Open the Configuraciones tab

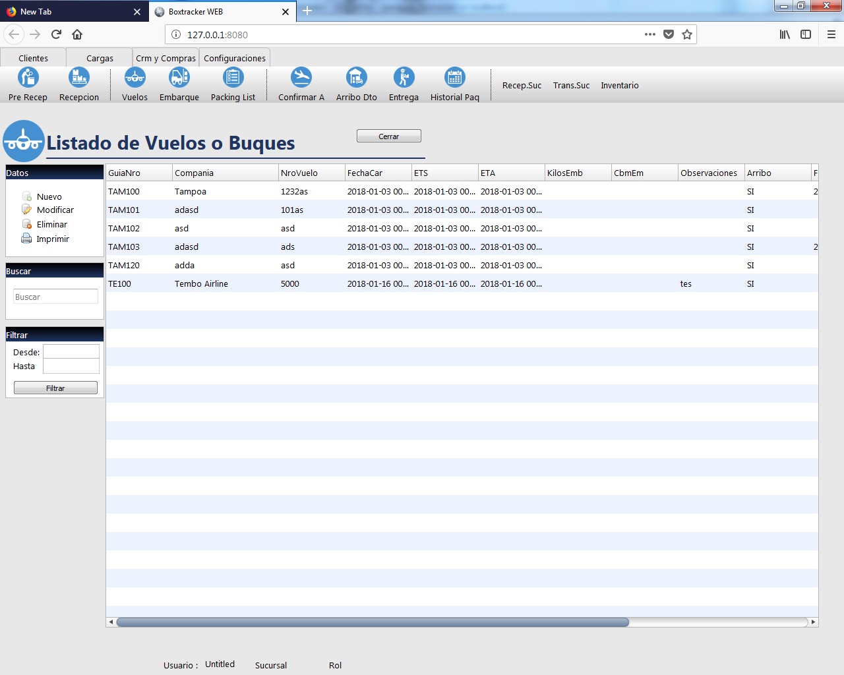click(235, 58)
